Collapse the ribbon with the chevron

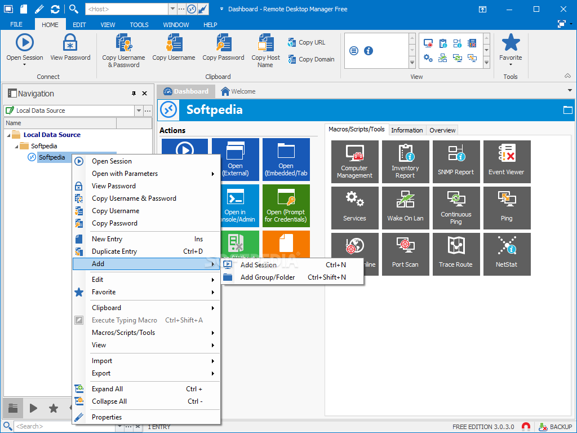[x=567, y=76]
